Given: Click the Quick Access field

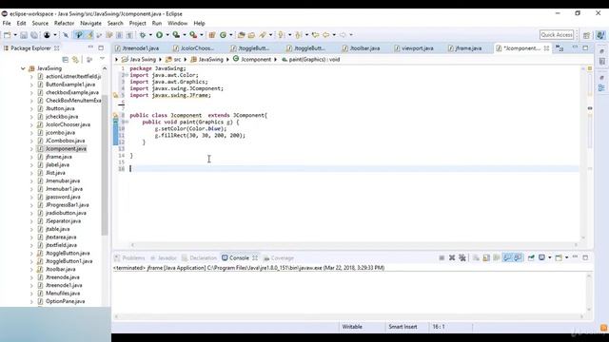Looking at the screenshot, I should (556, 35).
